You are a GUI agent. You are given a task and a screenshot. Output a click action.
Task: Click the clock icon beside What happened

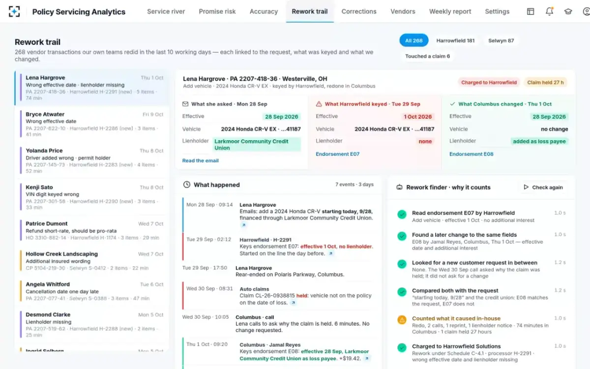click(x=187, y=184)
